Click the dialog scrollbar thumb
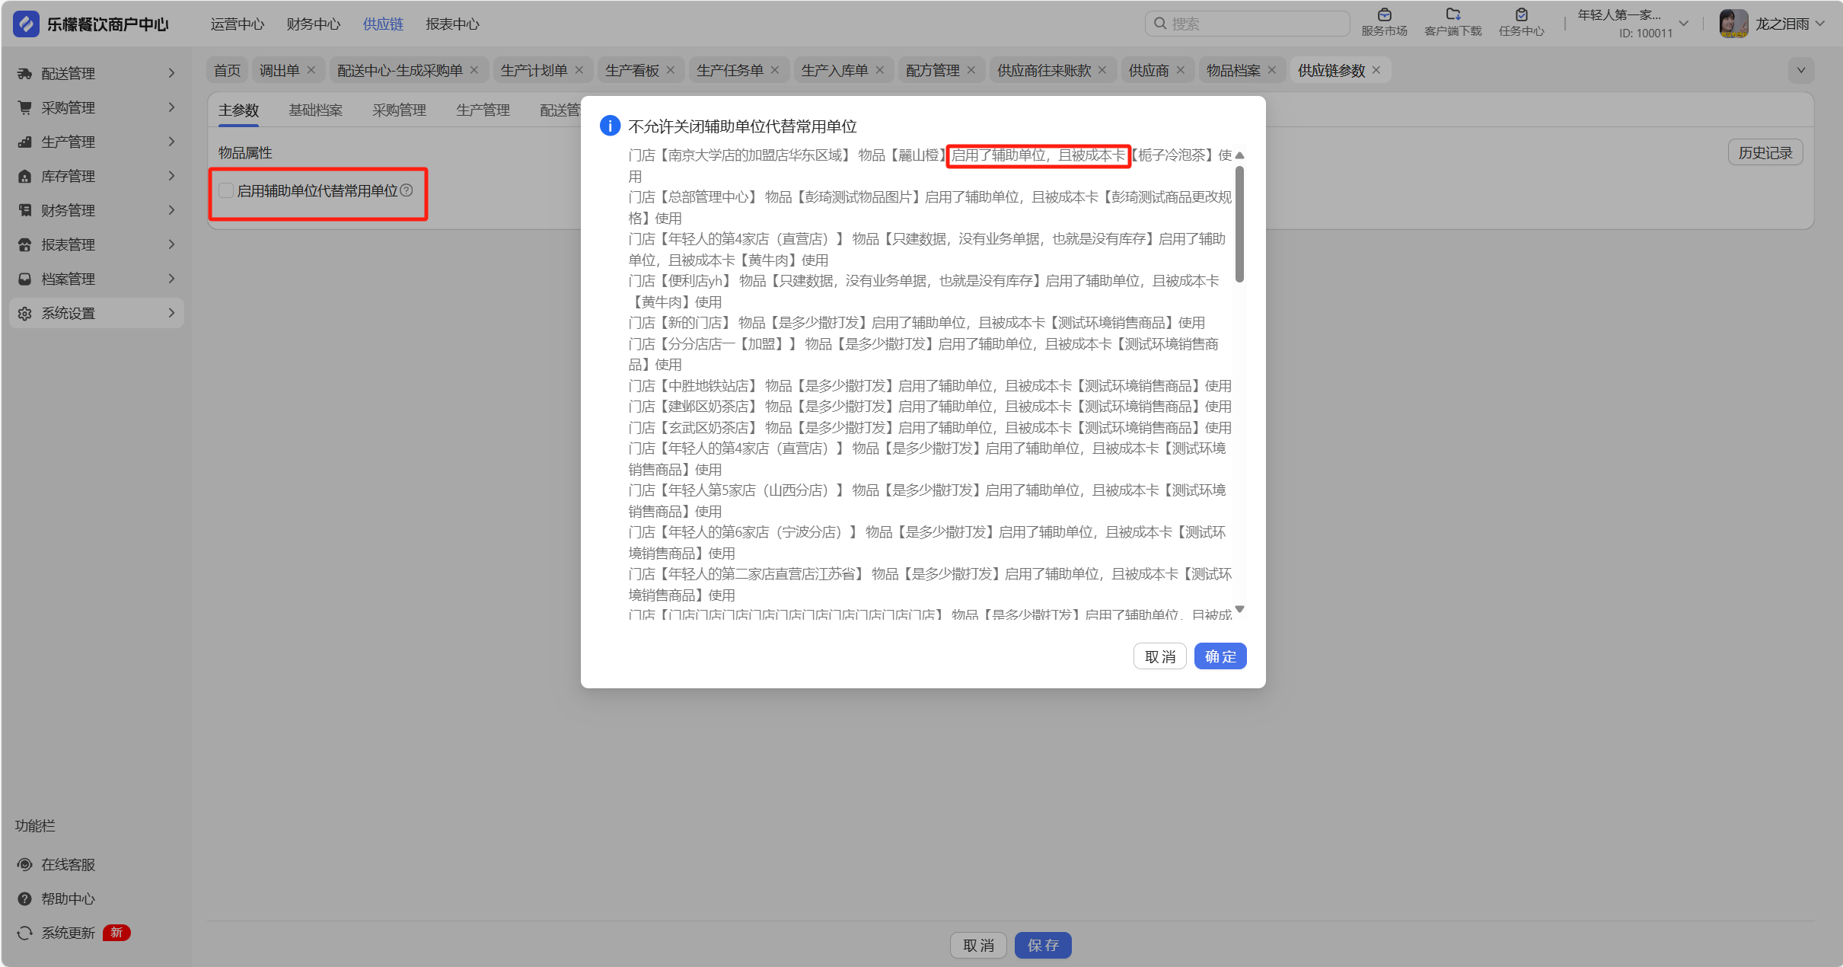Image resolution: width=1843 pixels, height=967 pixels. (1239, 225)
